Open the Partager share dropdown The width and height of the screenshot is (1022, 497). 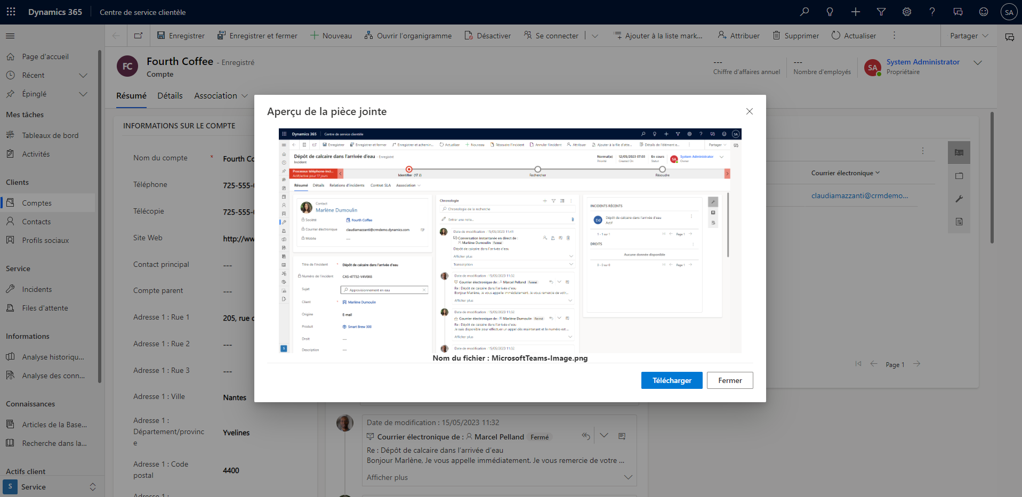point(969,36)
